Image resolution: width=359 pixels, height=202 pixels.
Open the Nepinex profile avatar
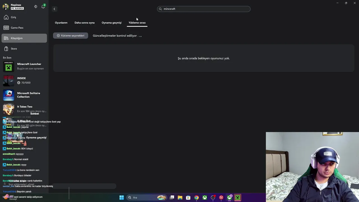pos(6,7)
